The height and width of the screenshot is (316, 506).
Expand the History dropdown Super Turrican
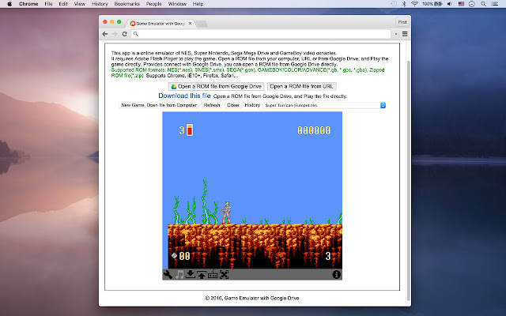(x=324, y=105)
